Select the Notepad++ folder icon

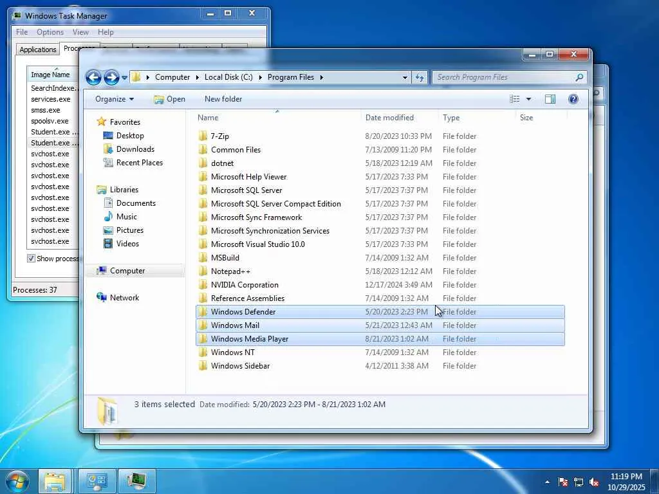(203, 271)
